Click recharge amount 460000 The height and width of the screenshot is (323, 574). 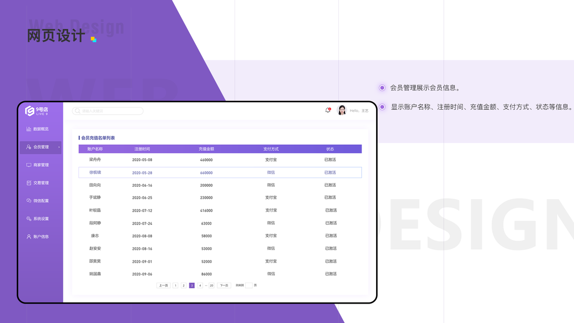click(x=207, y=160)
